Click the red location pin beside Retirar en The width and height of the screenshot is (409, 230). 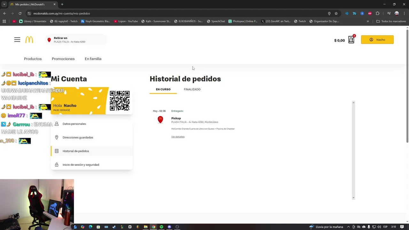(x=49, y=40)
